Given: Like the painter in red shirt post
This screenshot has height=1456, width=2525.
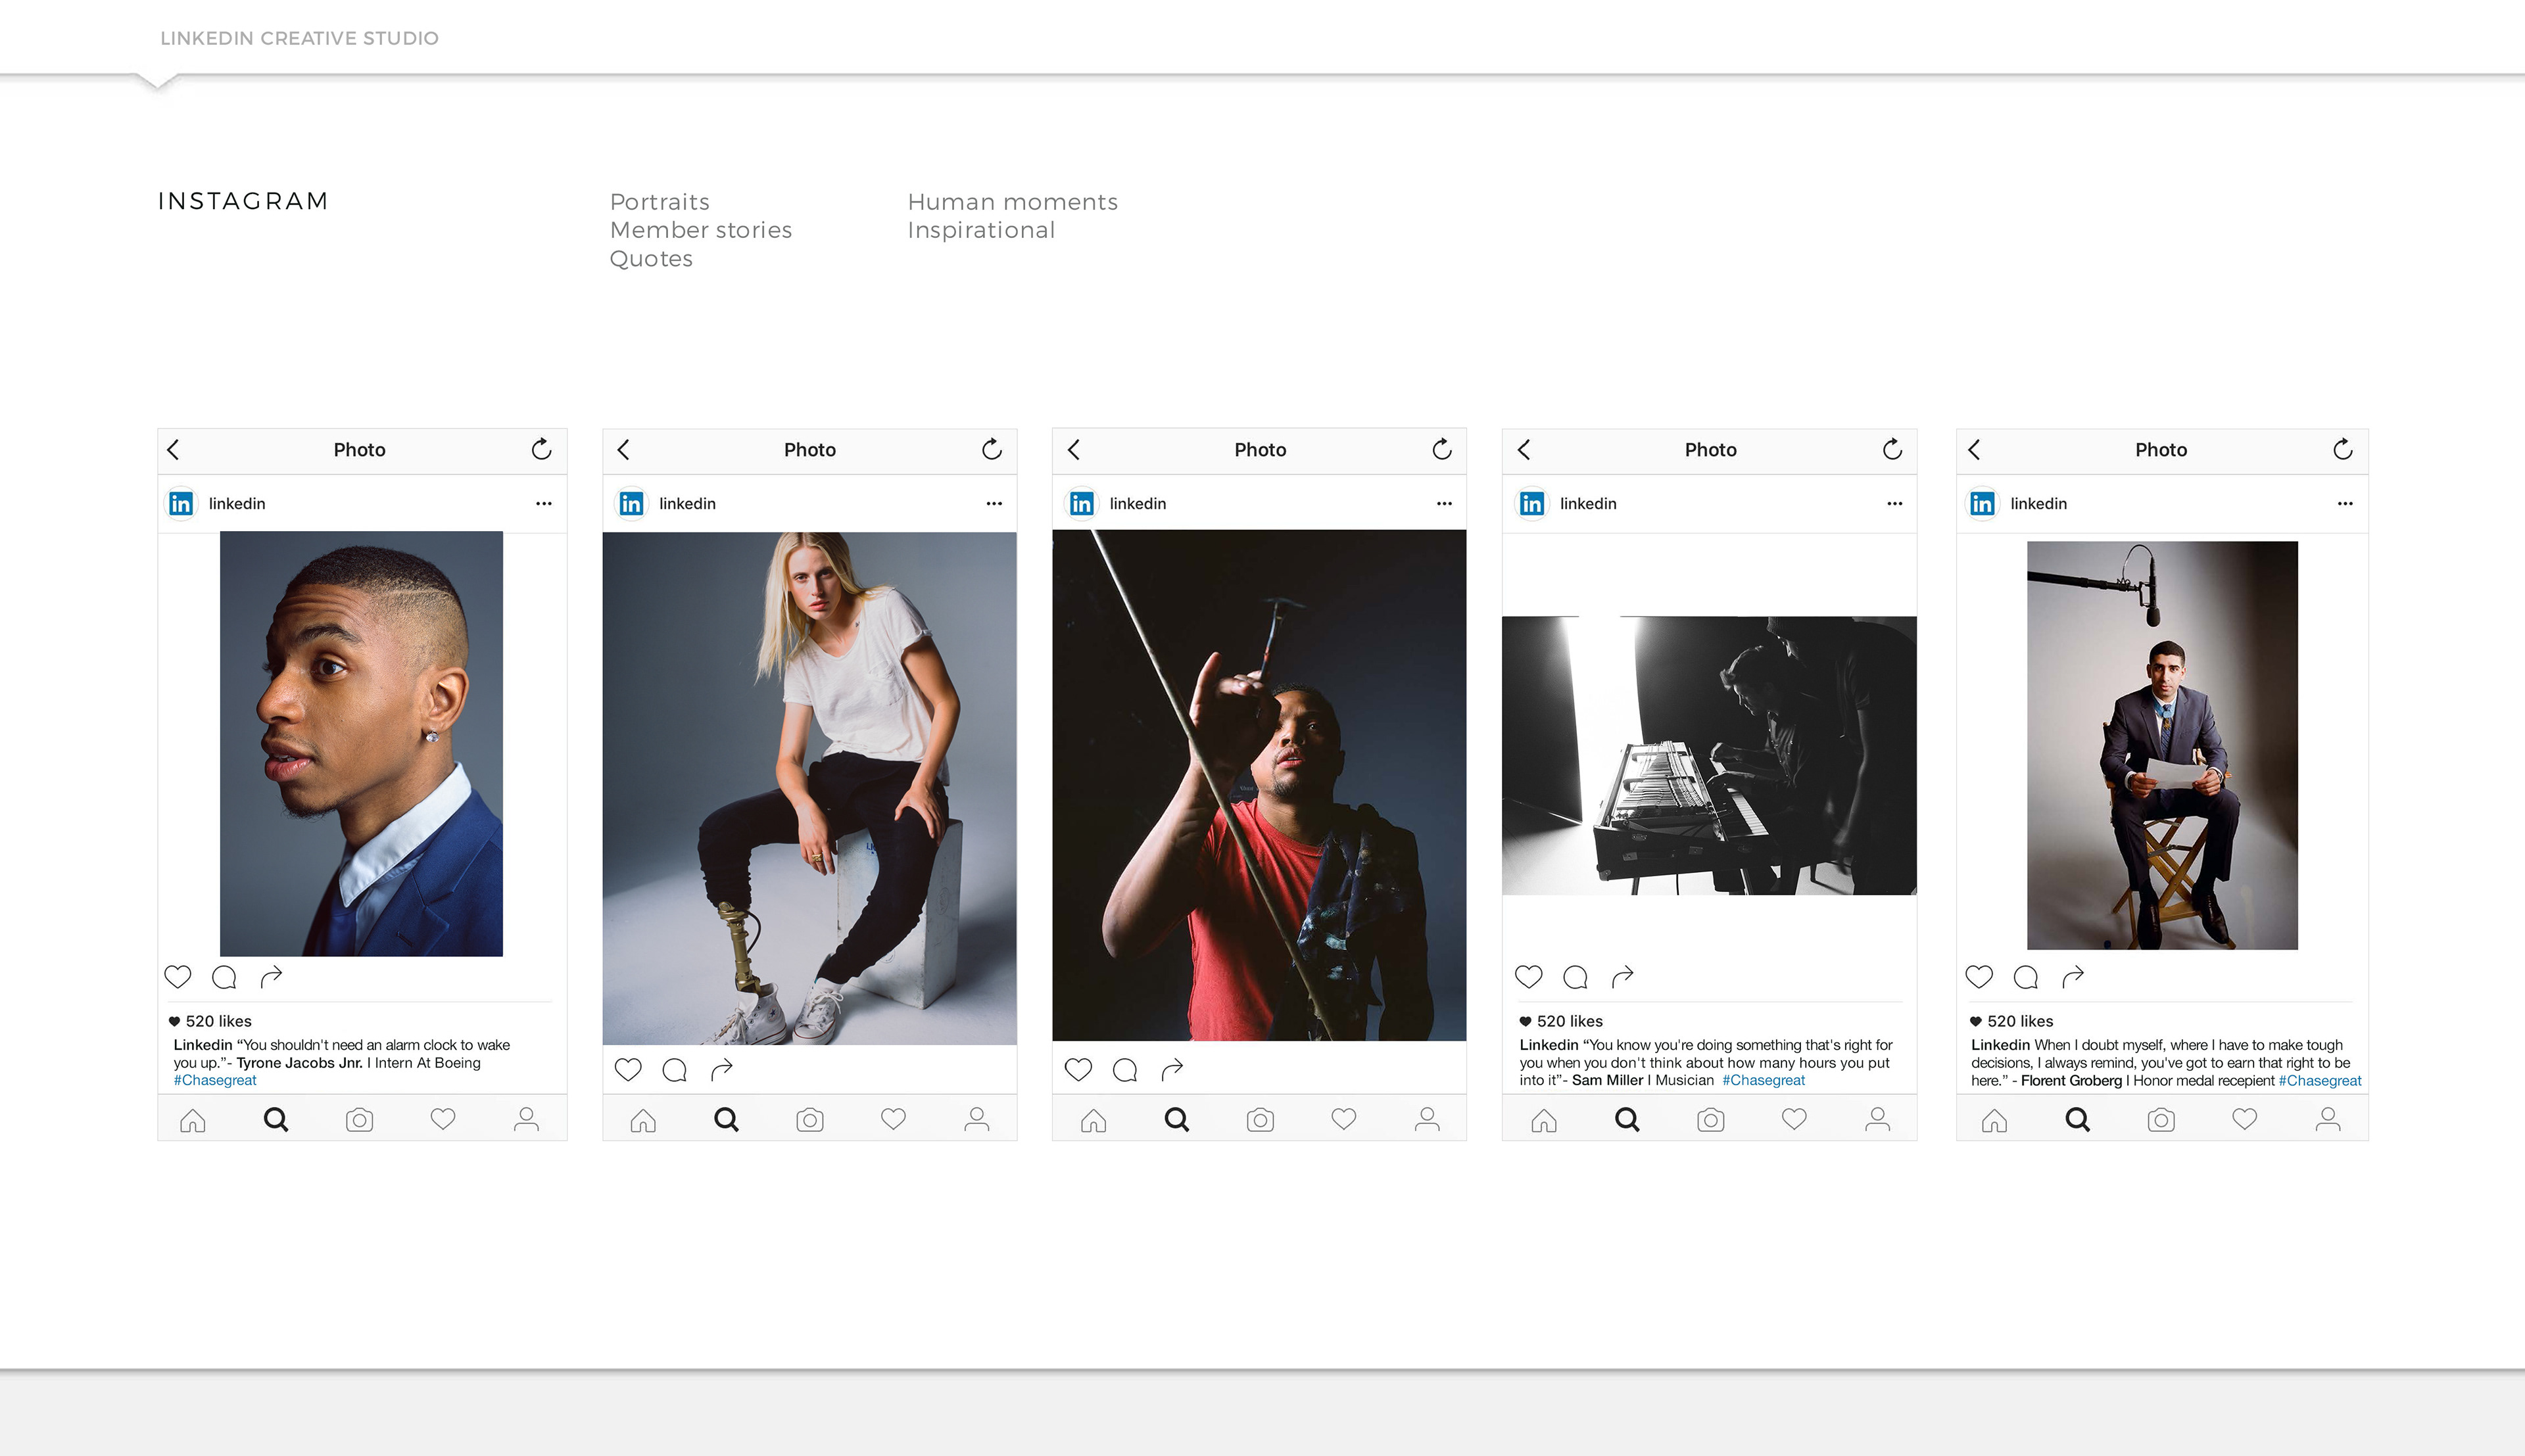Looking at the screenshot, I should click(x=1077, y=1070).
